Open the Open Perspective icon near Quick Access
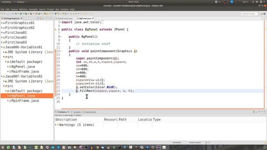The width and height of the screenshot is (267, 150). click(x=262, y=14)
